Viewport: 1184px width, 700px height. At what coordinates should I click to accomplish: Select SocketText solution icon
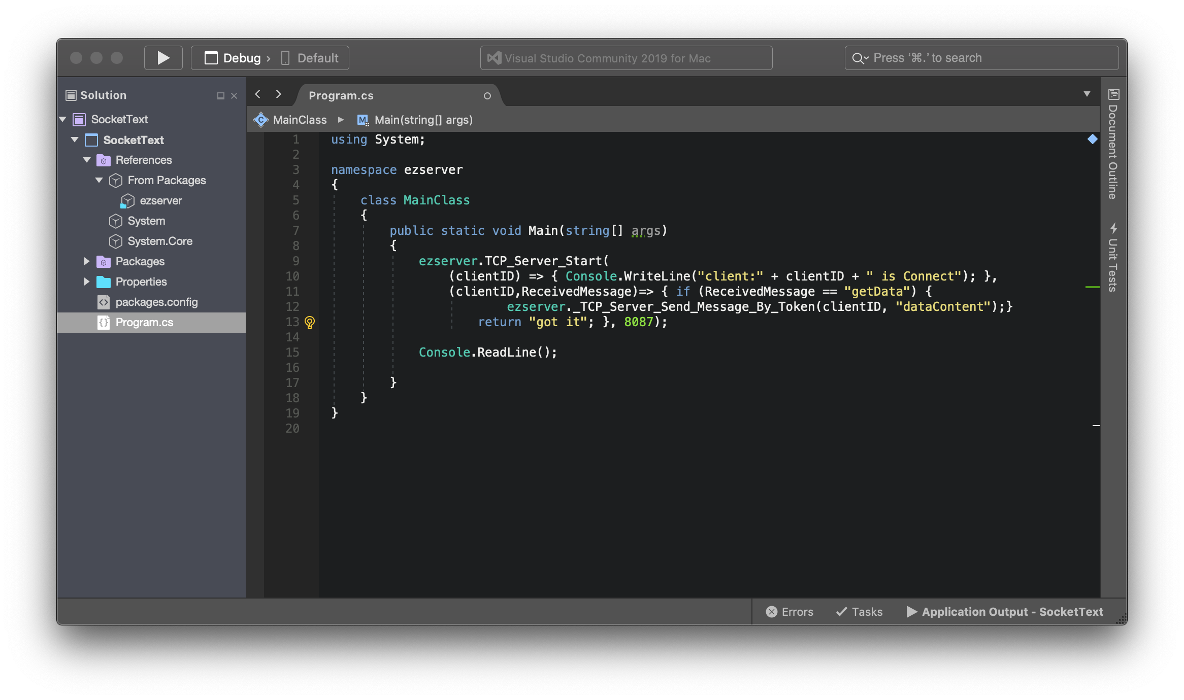click(79, 120)
